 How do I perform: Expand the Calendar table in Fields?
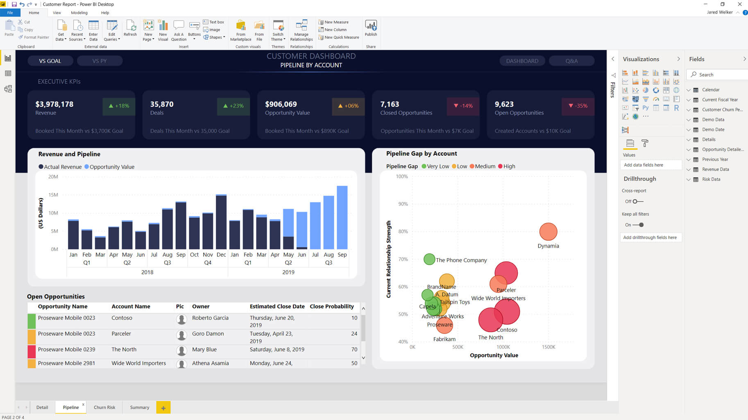coord(689,90)
